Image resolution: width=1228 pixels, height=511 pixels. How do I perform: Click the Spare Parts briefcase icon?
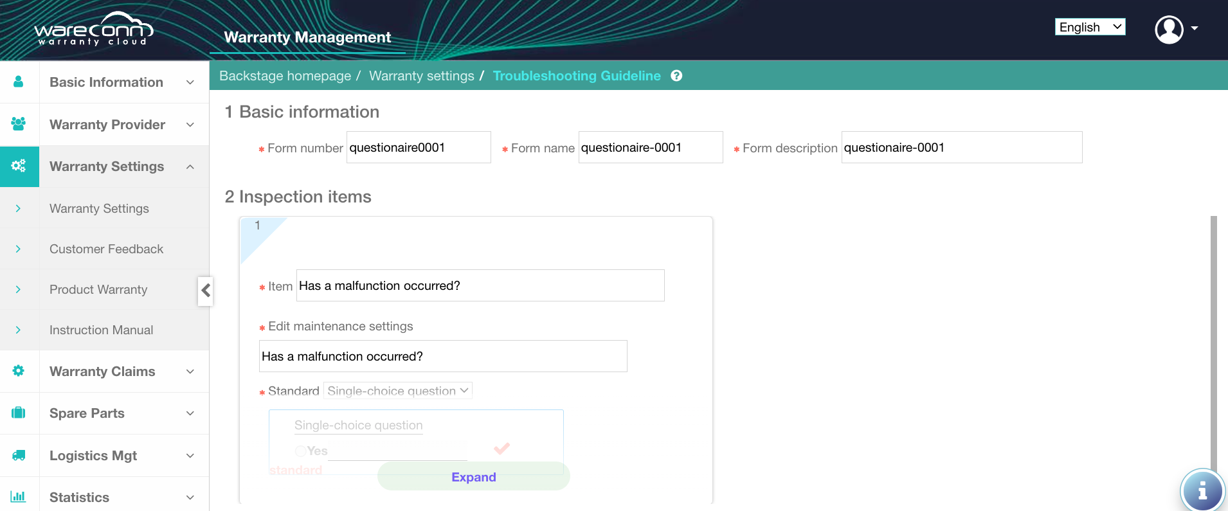tap(19, 413)
